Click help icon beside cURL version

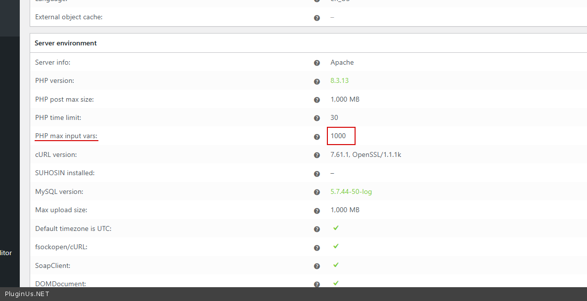(x=317, y=155)
